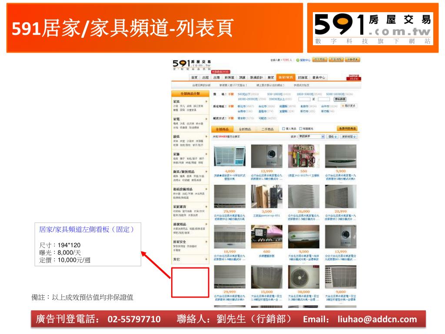The width and height of the screenshot is (445, 334).
Task: Click the 591 logo on the website
Action: click(x=192, y=65)
